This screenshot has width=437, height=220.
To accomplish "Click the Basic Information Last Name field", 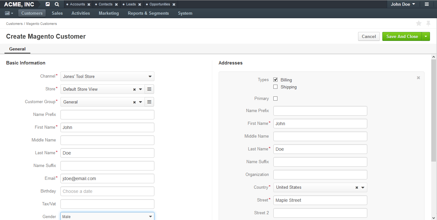I will pyautogui.click(x=107, y=153).
